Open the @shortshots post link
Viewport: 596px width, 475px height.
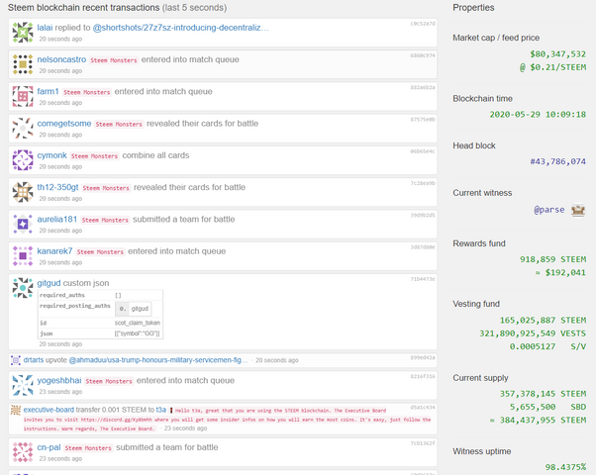pos(181,28)
